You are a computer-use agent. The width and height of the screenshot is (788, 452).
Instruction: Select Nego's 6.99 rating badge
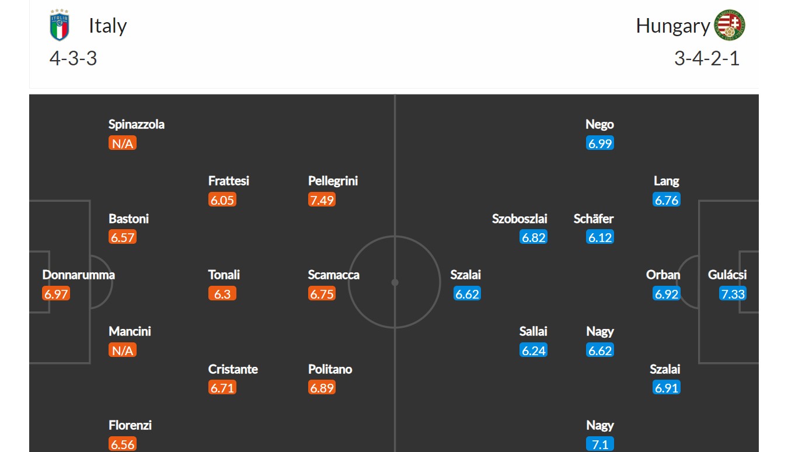pyautogui.click(x=600, y=143)
